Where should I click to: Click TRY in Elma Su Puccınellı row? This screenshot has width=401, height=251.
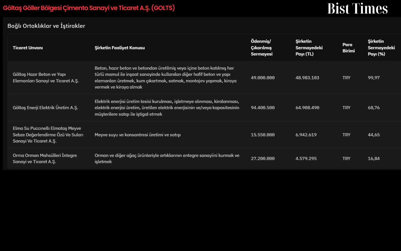tap(346, 135)
